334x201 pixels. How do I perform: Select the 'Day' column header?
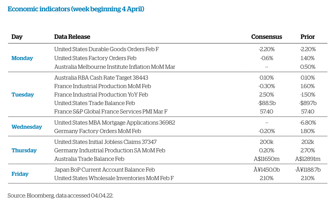(17, 37)
